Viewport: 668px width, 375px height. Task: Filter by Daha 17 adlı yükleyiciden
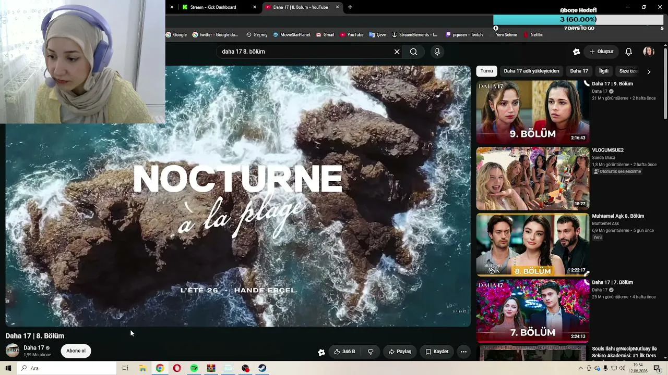pos(531,71)
